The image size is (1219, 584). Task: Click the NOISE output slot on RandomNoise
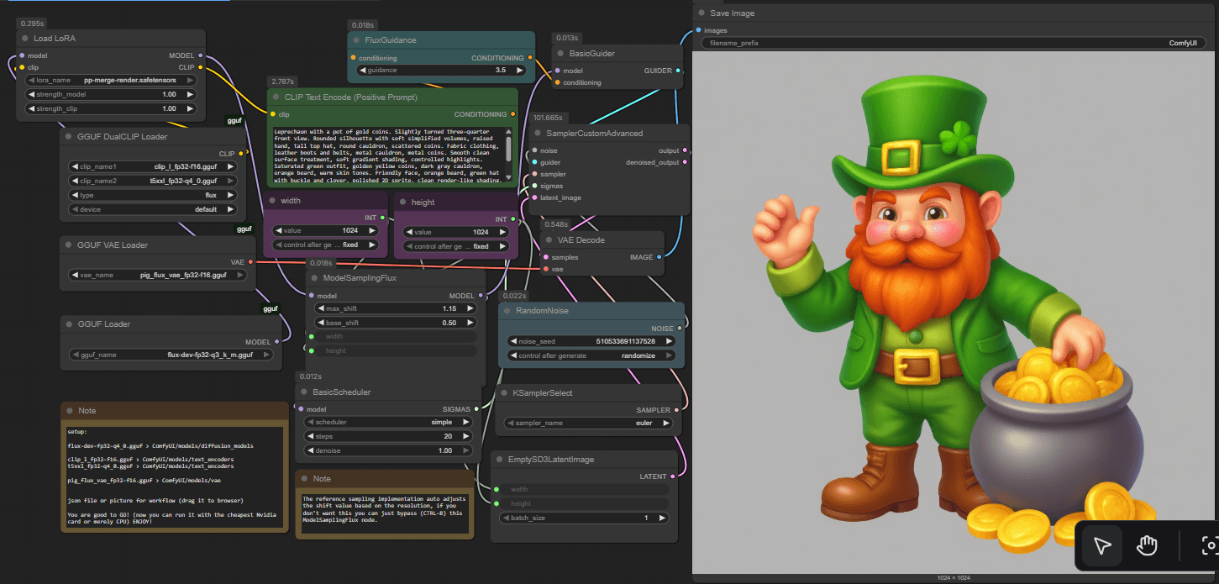point(679,329)
